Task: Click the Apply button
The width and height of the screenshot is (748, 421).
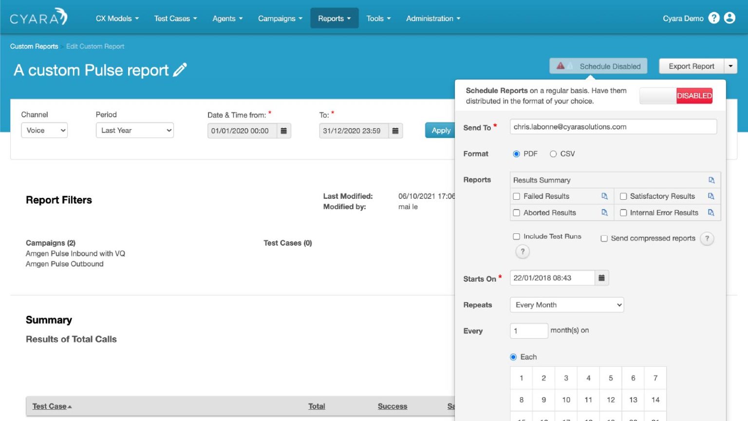Action: 440,130
